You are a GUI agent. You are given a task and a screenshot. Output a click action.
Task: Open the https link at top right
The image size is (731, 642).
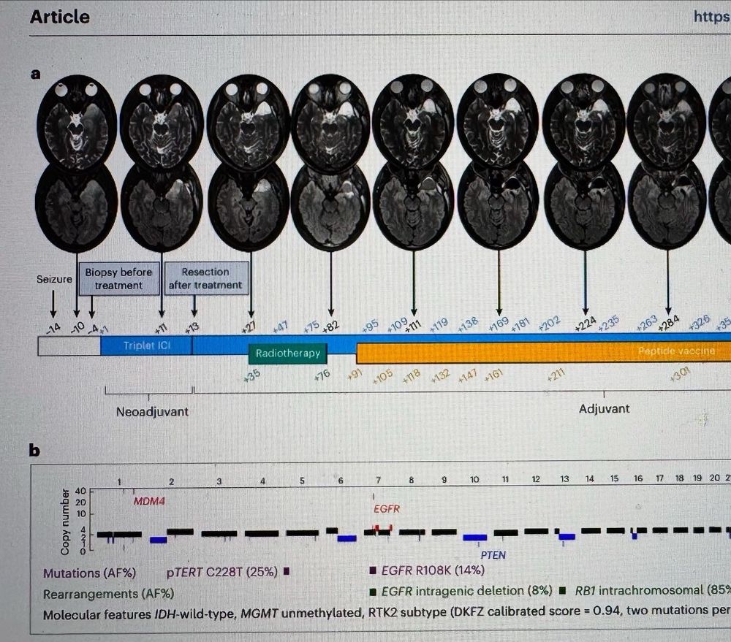(712, 16)
